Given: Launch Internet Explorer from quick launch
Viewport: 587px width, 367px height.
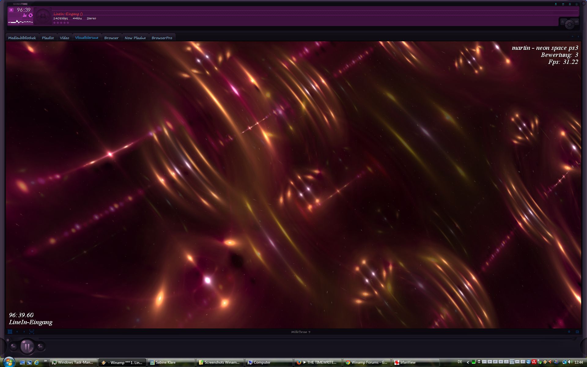Looking at the screenshot, I should tap(36, 362).
